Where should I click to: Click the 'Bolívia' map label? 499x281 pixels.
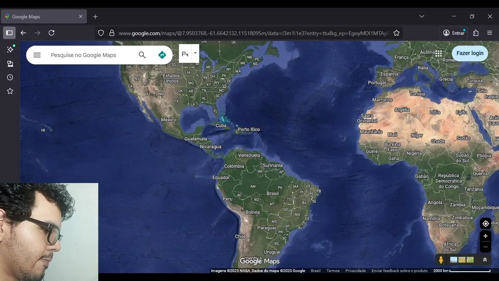[253, 212]
